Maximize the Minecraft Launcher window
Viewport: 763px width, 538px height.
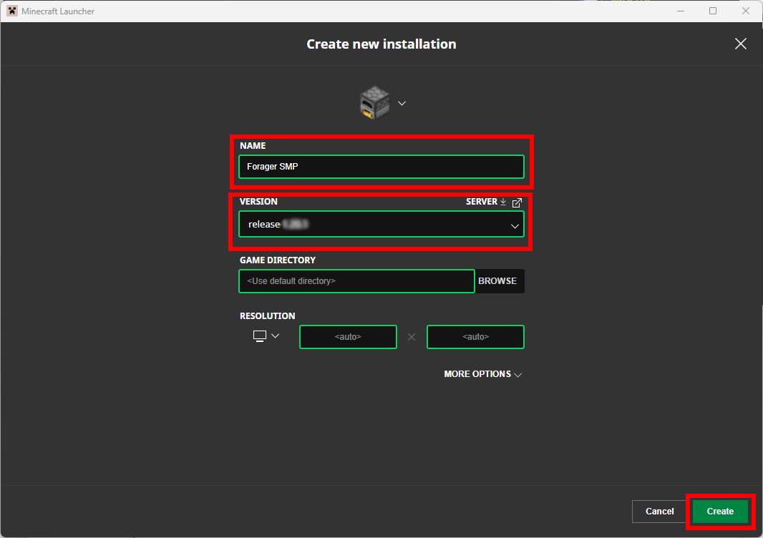(x=713, y=11)
